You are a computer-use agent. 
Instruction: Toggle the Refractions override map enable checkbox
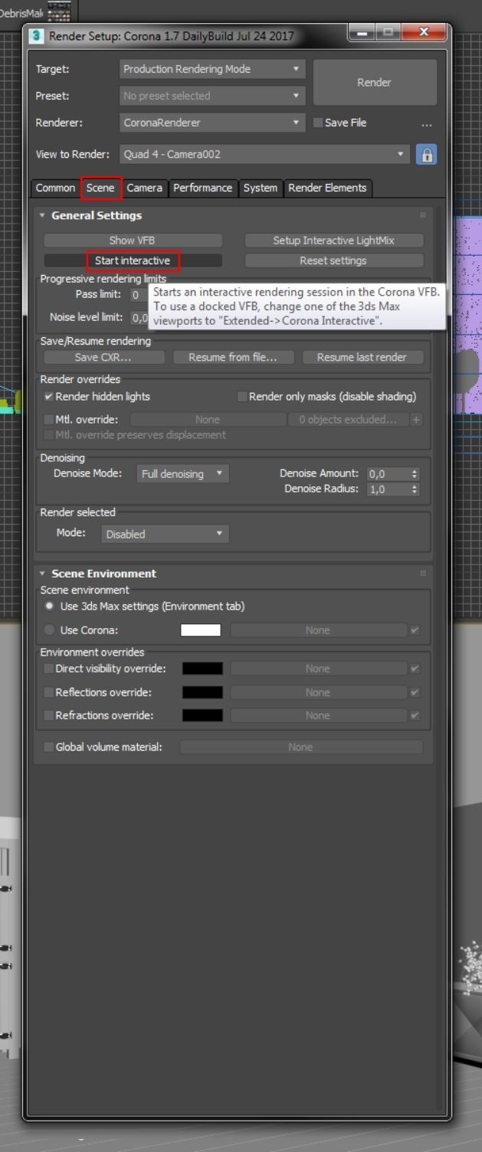coord(415,715)
